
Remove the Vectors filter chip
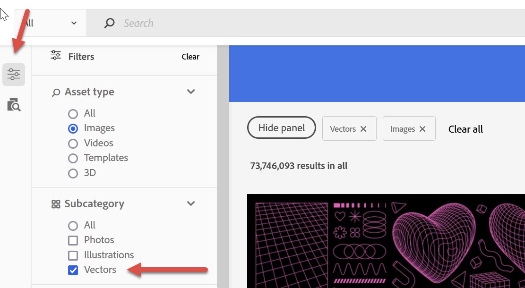[363, 128]
